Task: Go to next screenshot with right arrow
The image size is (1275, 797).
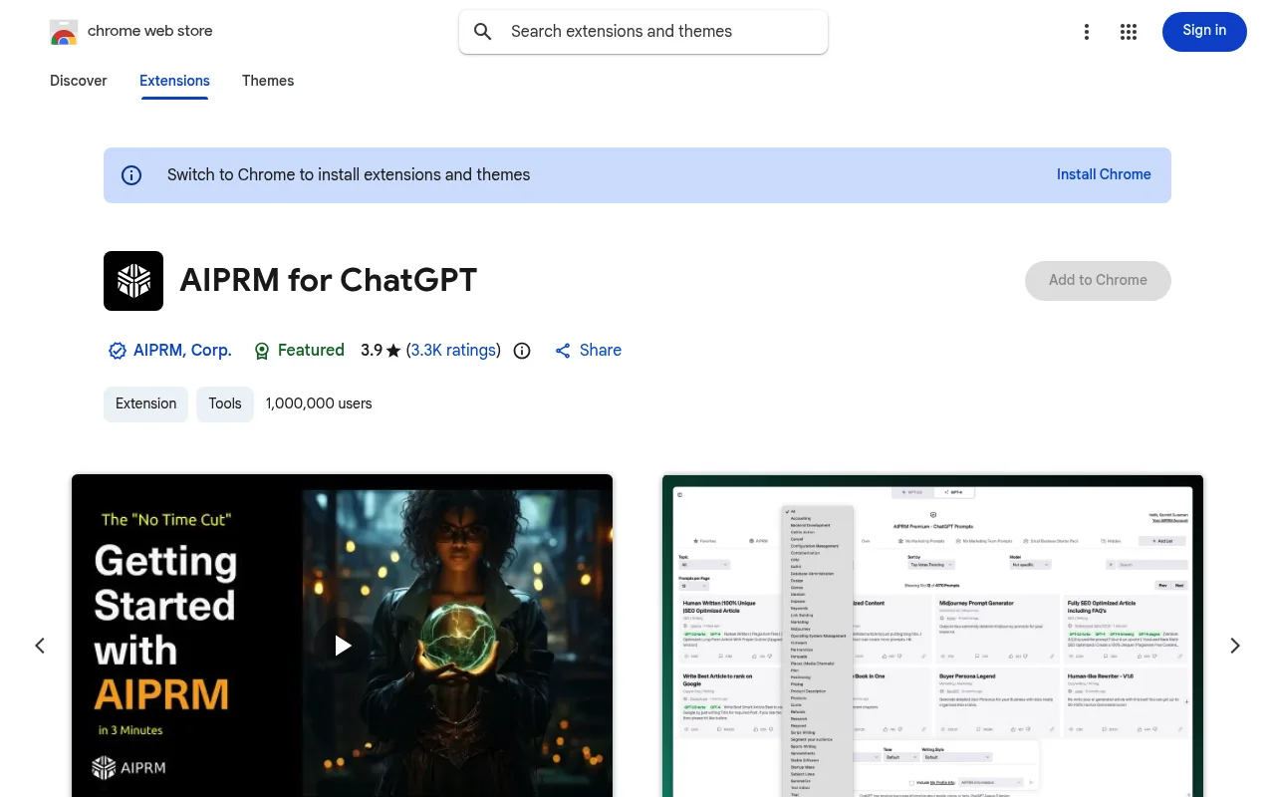Action: point(1235,646)
